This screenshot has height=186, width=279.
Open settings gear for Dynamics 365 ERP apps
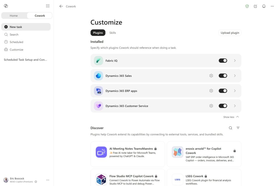click(211, 91)
